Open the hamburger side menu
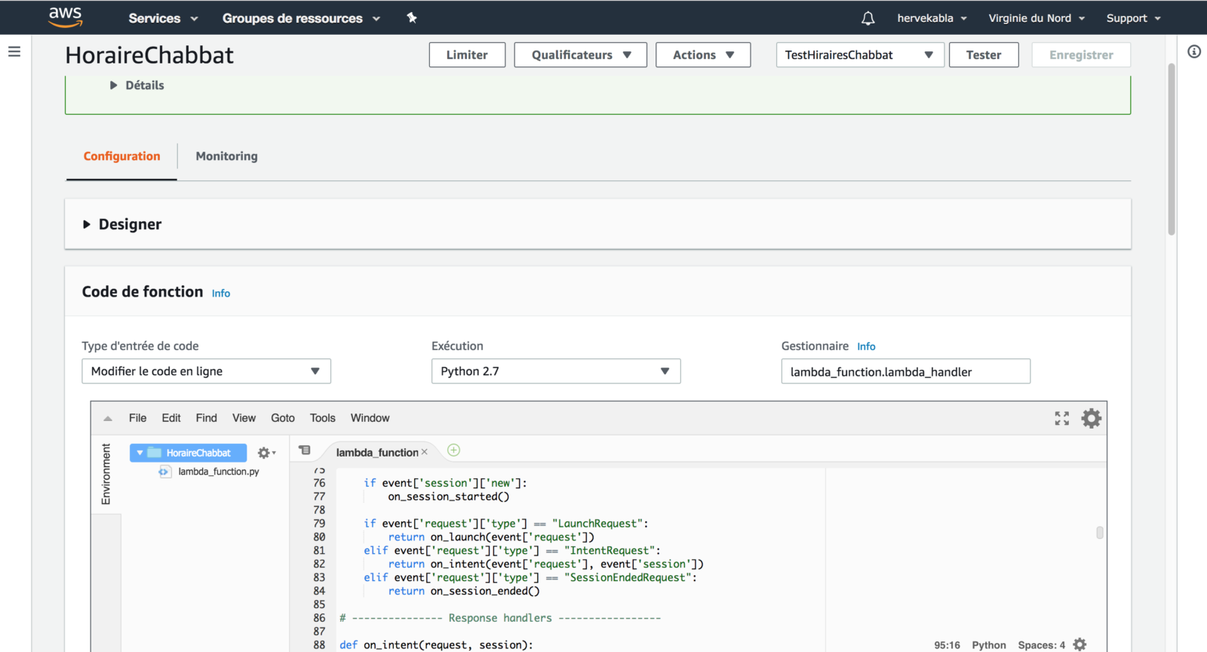This screenshot has width=1207, height=652. point(14,51)
